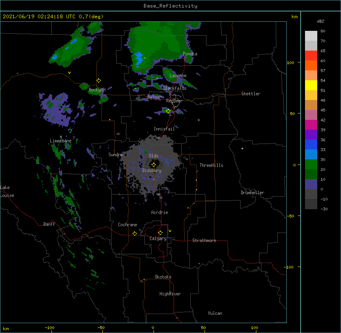
Task: Click the 0 tick label on the bottom axis
Action: [x=153, y=327]
